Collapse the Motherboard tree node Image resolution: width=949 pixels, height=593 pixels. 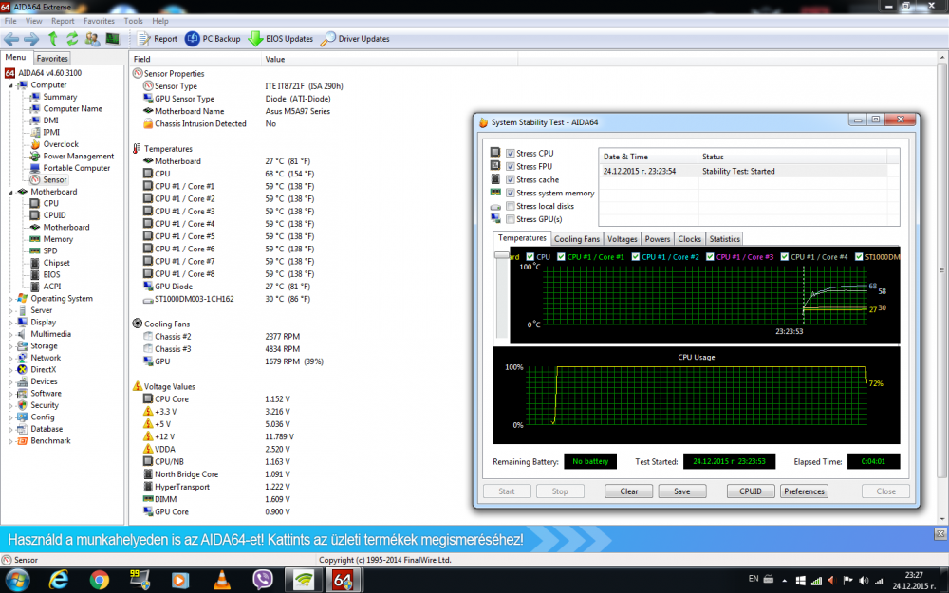pos(10,192)
